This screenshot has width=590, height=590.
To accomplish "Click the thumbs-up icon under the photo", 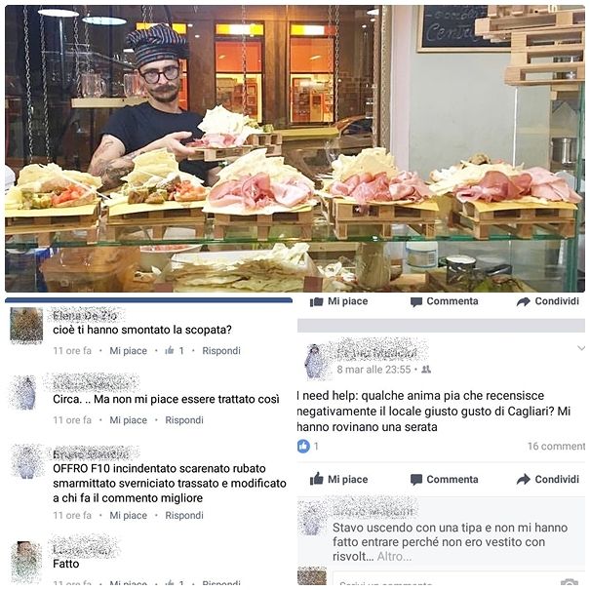I will click(x=316, y=301).
